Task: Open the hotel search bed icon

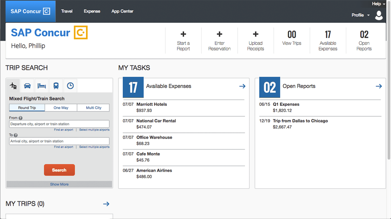Action: click(41, 86)
